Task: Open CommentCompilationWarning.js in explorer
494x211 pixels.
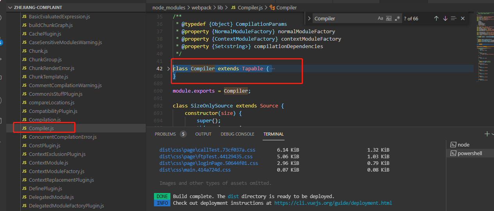Action: click(x=65, y=86)
